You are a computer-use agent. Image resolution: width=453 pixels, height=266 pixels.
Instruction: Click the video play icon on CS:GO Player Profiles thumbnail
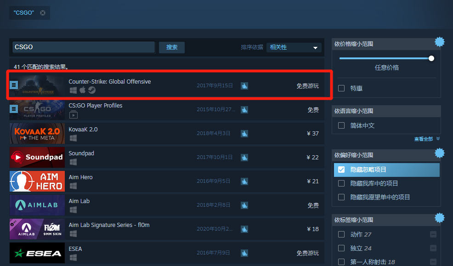(73, 115)
